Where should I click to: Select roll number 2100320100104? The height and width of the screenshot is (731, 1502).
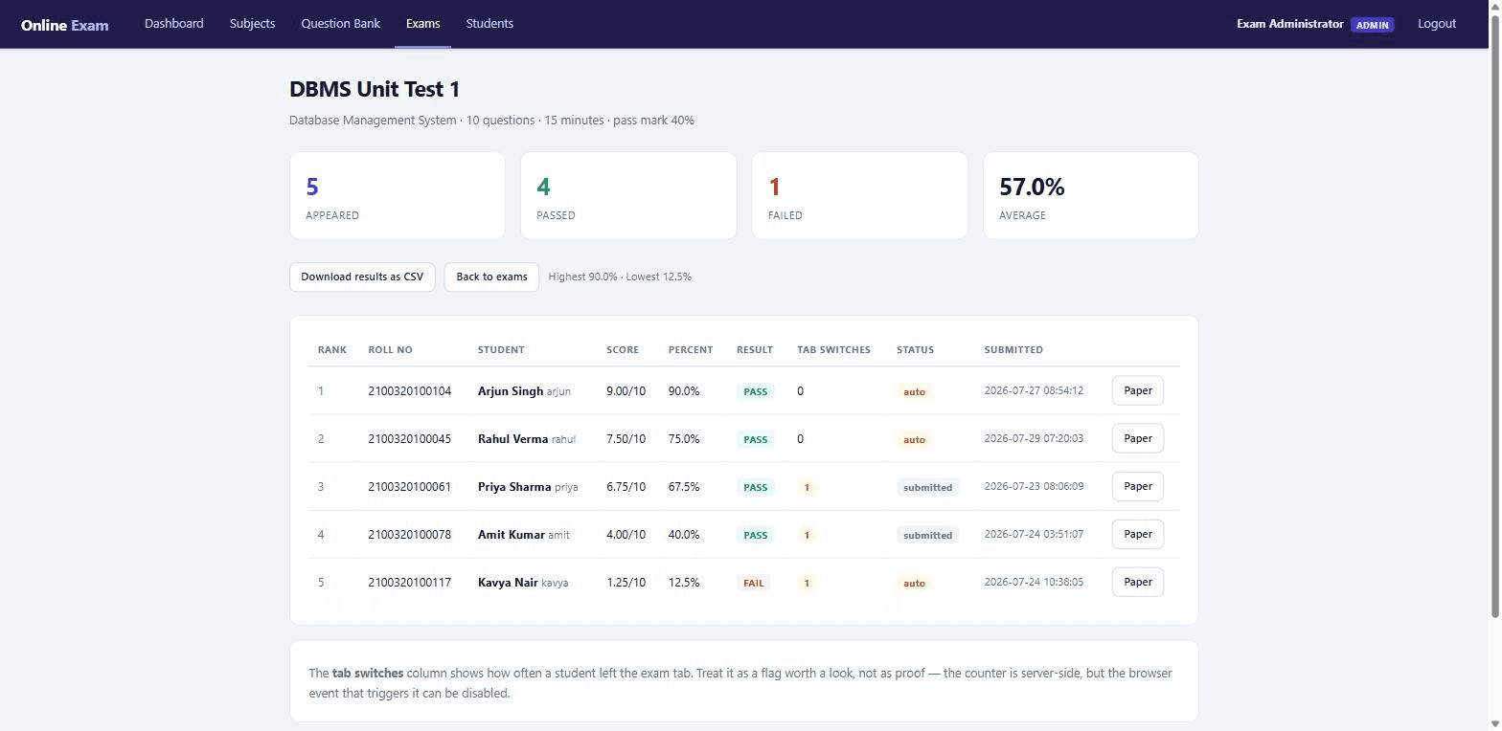[x=409, y=390]
